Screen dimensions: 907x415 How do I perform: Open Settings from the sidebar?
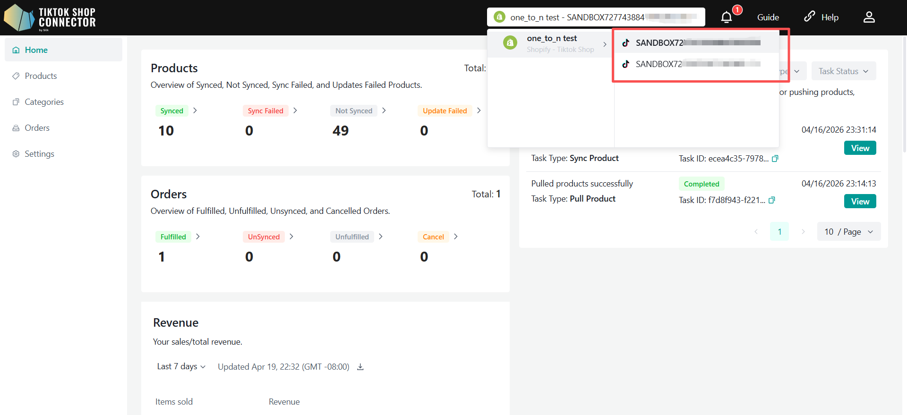pyautogui.click(x=39, y=154)
